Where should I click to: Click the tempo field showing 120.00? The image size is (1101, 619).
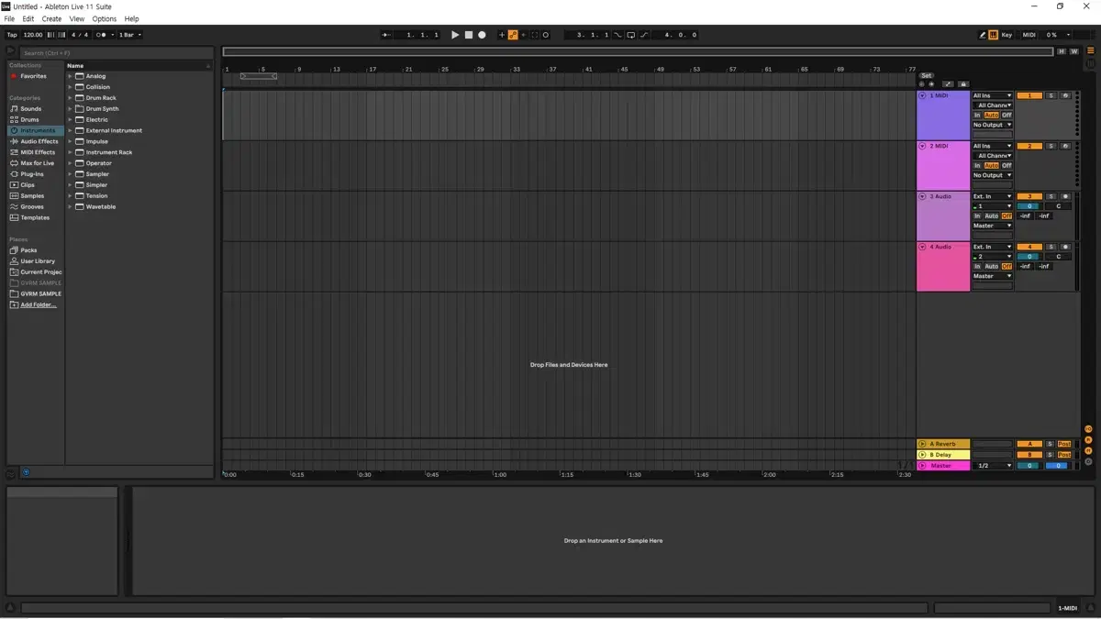(x=33, y=35)
